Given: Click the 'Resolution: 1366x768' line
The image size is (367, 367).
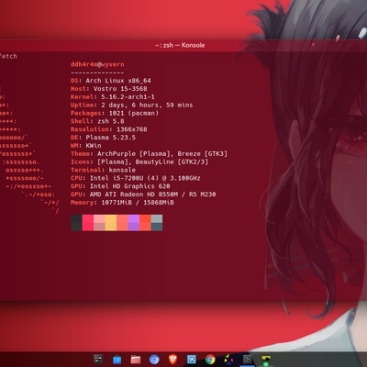Looking at the screenshot, I should [x=109, y=129].
